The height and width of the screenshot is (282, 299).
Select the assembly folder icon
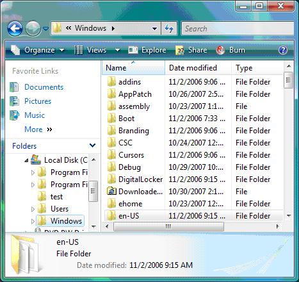coord(111,106)
